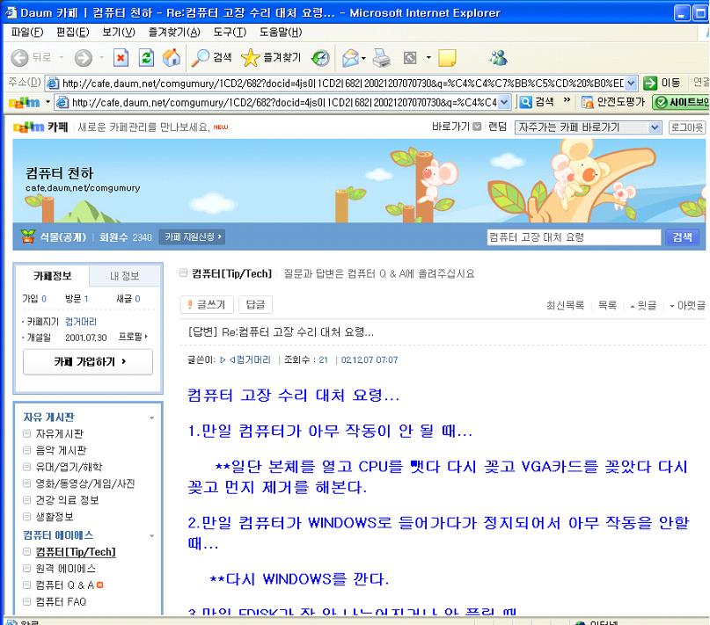
Task: Open the Messenger people icon
Action: [498, 57]
